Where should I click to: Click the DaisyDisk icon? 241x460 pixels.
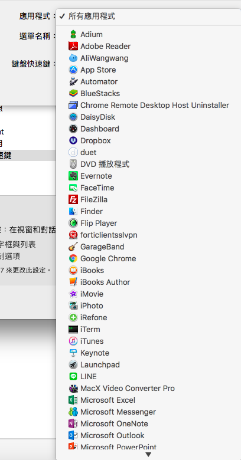point(73,117)
